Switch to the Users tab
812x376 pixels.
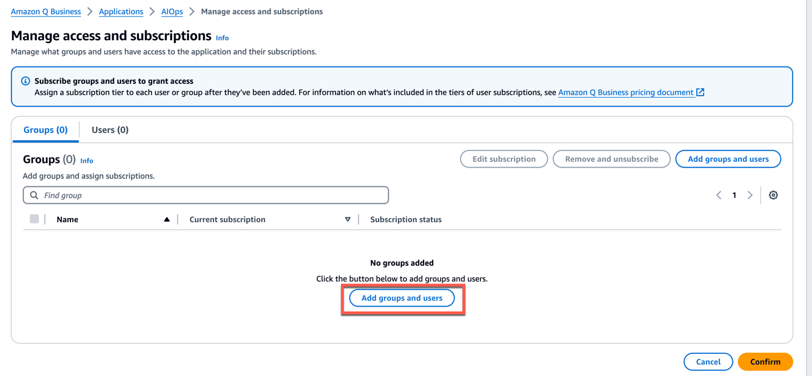pos(110,129)
